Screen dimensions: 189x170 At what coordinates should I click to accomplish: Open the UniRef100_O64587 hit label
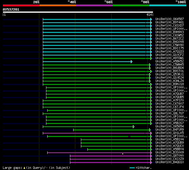click(170, 19)
